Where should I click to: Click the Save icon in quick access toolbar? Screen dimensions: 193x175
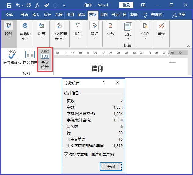tap(9, 5)
